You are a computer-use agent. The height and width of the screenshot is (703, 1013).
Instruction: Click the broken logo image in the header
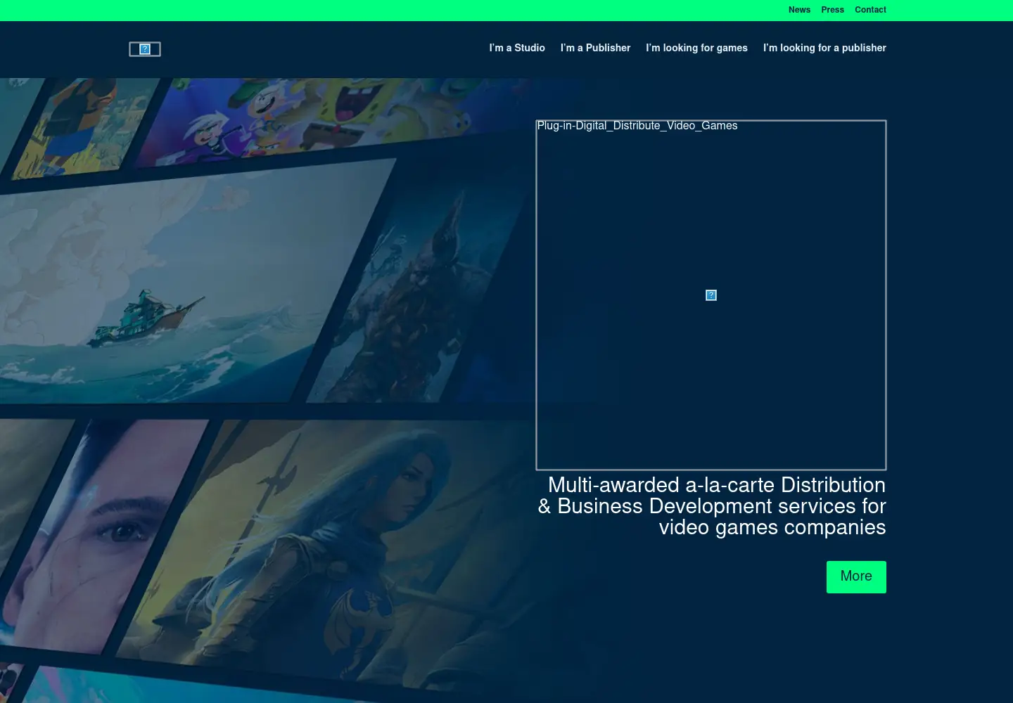(x=145, y=49)
